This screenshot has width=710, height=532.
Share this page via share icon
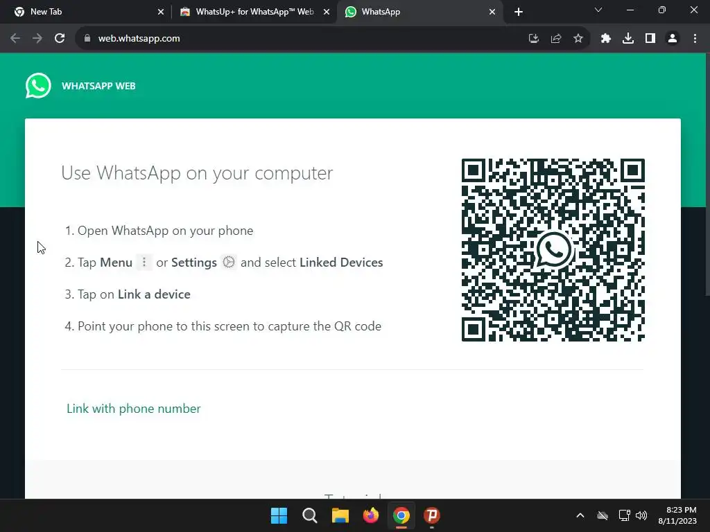[x=556, y=39]
